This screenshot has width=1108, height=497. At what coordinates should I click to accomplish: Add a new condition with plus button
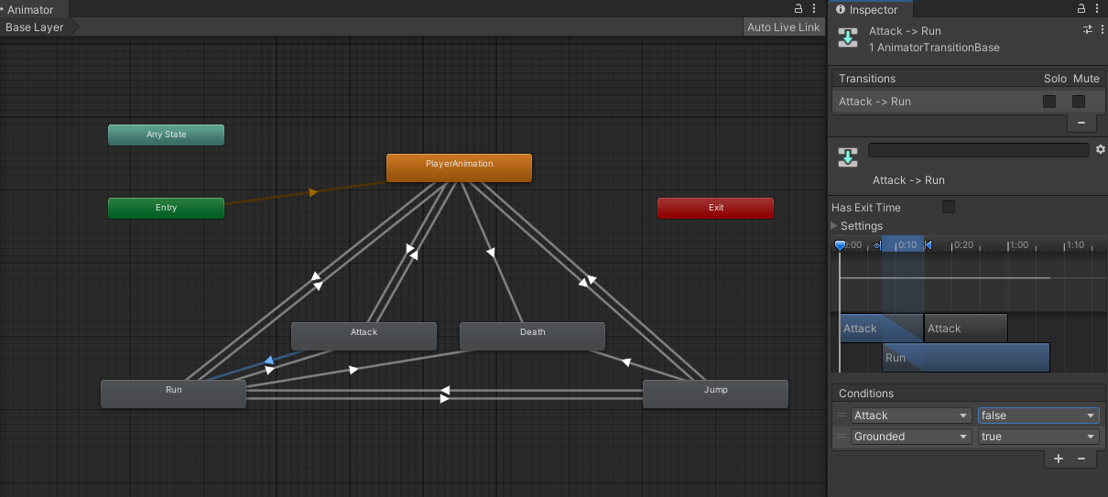[x=1059, y=459]
